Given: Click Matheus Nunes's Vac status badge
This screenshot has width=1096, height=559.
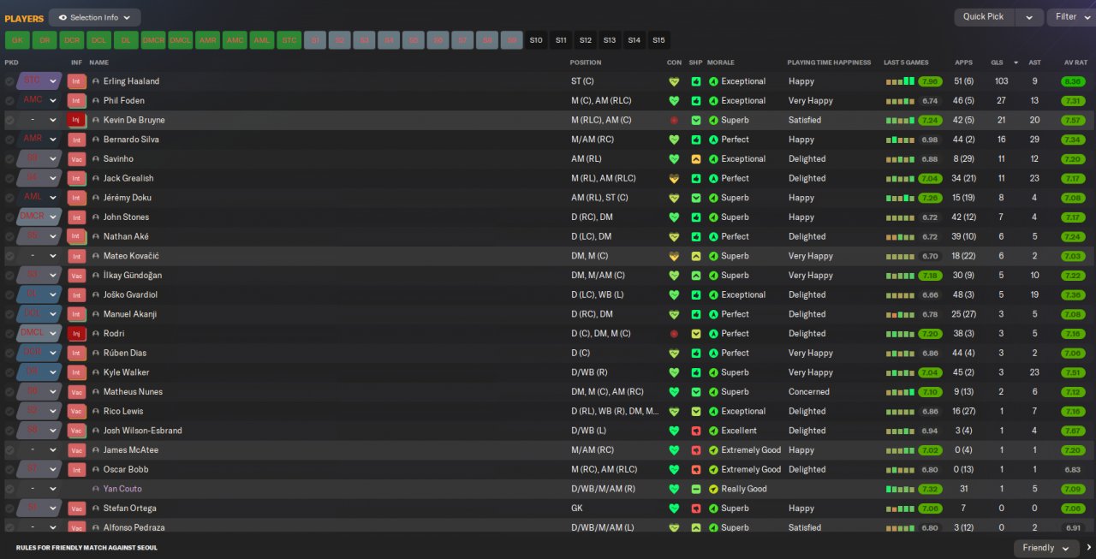Looking at the screenshot, I should tap(76, 392).
